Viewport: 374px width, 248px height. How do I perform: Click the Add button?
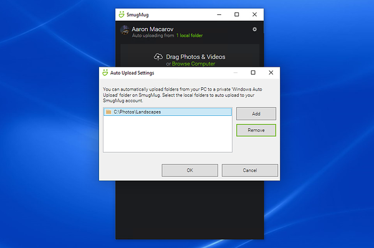coord(256,114)
